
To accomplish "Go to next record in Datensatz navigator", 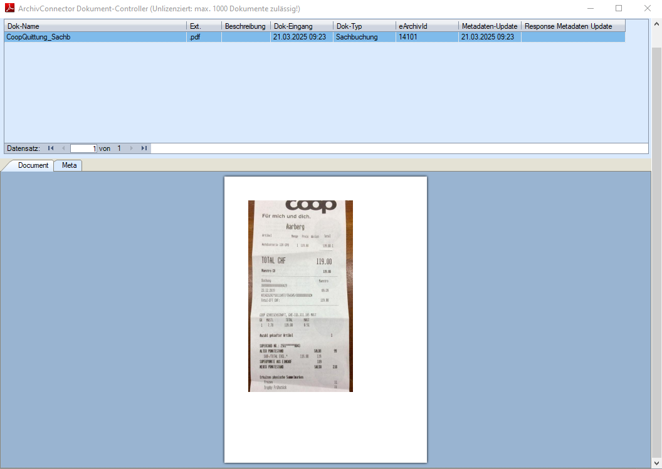I will [x=131, y=148].
